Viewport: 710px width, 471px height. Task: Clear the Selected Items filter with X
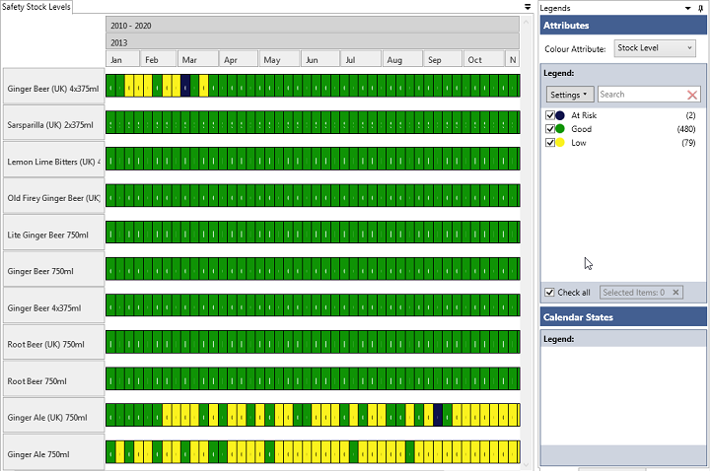coord(675,293)
